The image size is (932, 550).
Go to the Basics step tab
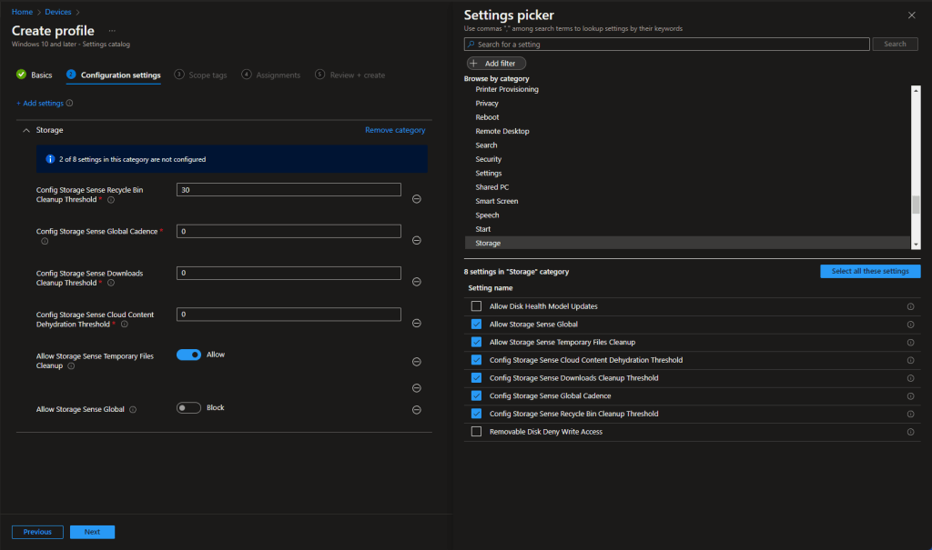click(x=35, y=75)
